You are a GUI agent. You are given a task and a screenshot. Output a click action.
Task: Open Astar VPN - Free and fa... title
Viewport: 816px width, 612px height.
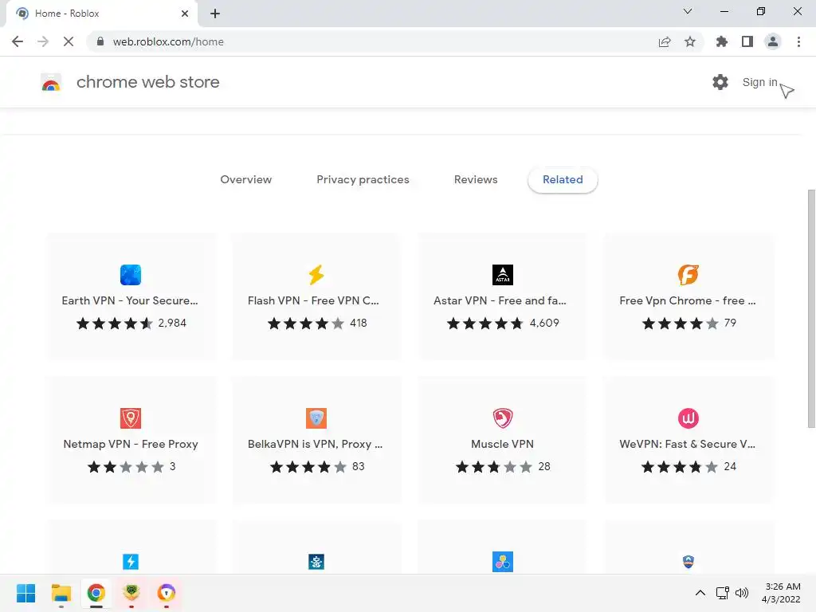[x=500, y=300]
